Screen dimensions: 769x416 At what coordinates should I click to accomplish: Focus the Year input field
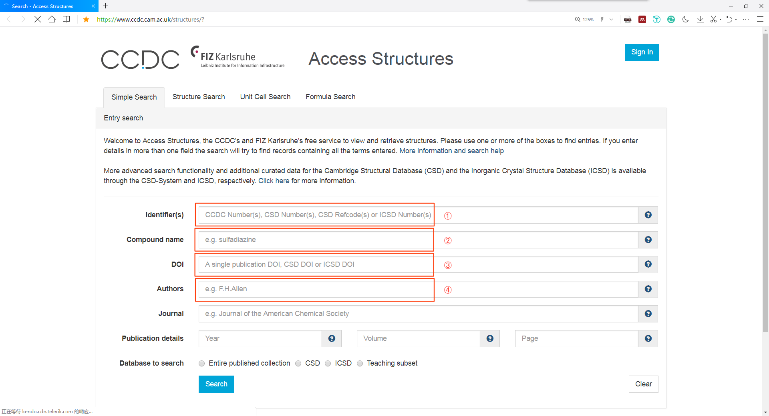point(260,338)
